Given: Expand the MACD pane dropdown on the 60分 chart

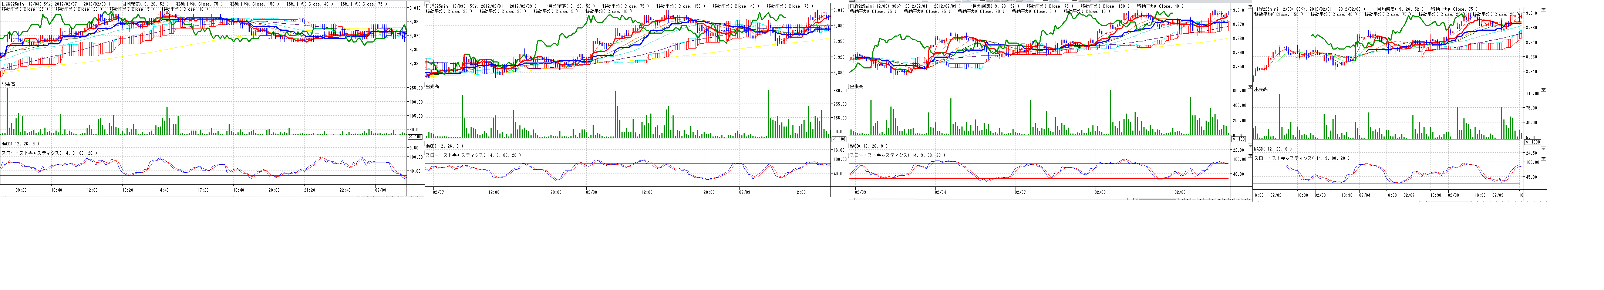Looking at the screenshot, I should pos(1543,149).
